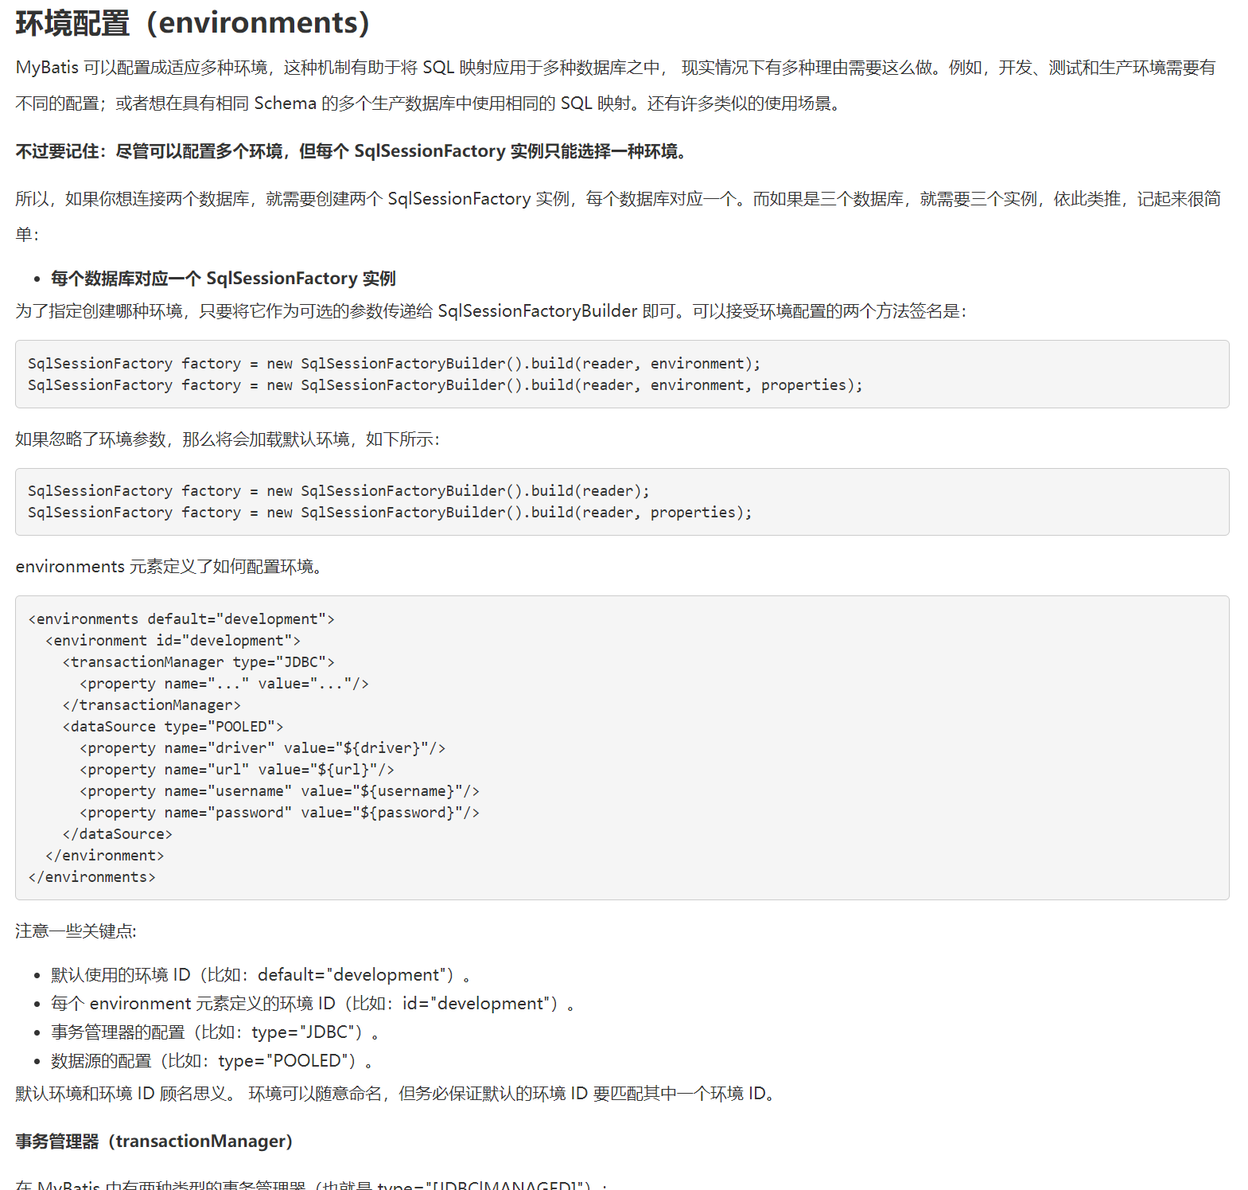Click code line ending with build(reader);
Viewport: 1248px width, 1190px height.
(338, 491)
